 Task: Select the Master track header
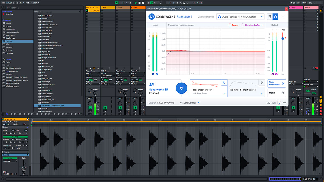[x=311, y=8]
